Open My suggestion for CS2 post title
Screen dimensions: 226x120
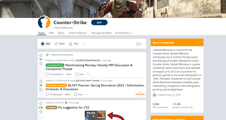point(74,107)
